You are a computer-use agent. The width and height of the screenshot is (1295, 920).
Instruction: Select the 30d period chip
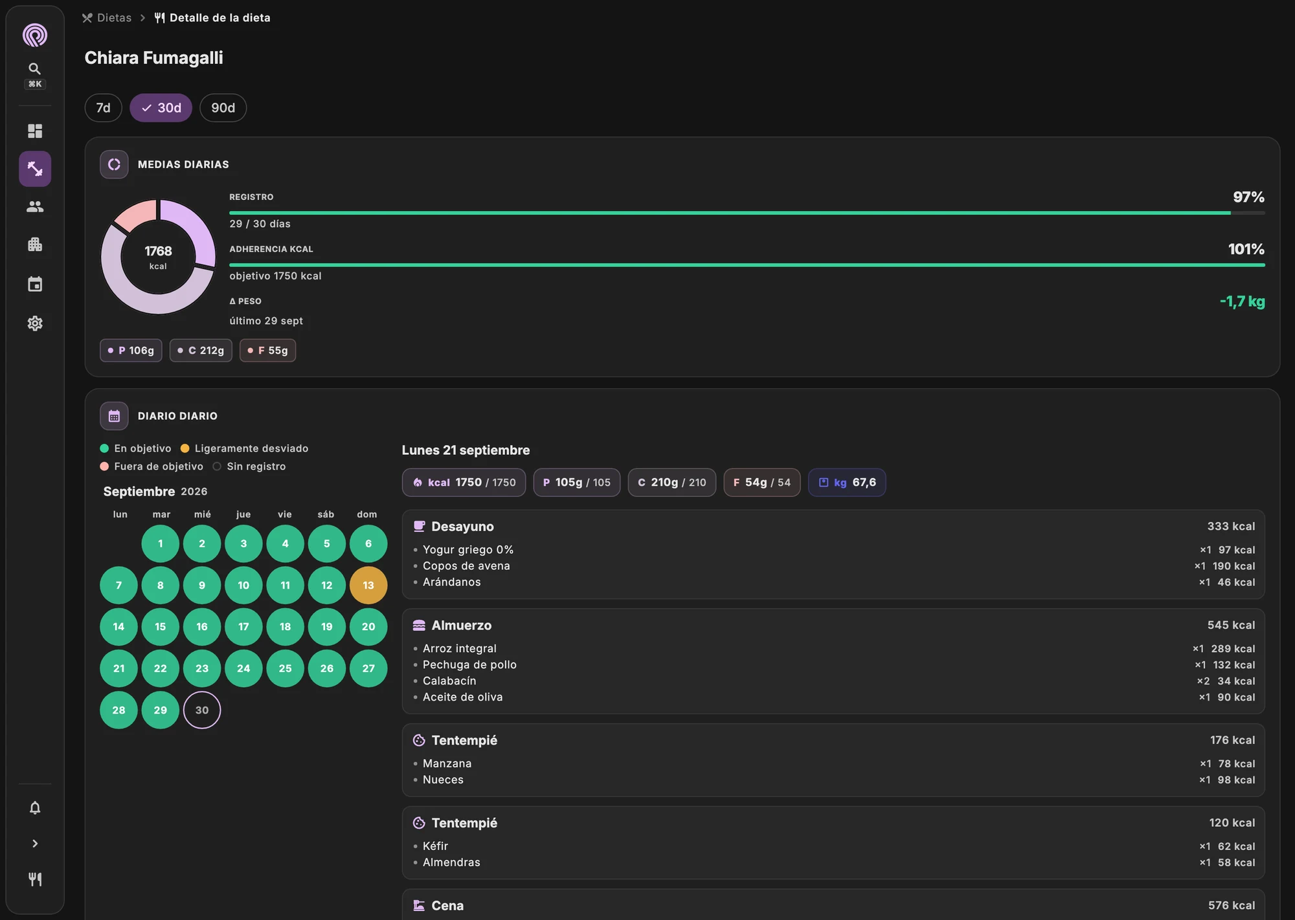[x=161, y=107]
